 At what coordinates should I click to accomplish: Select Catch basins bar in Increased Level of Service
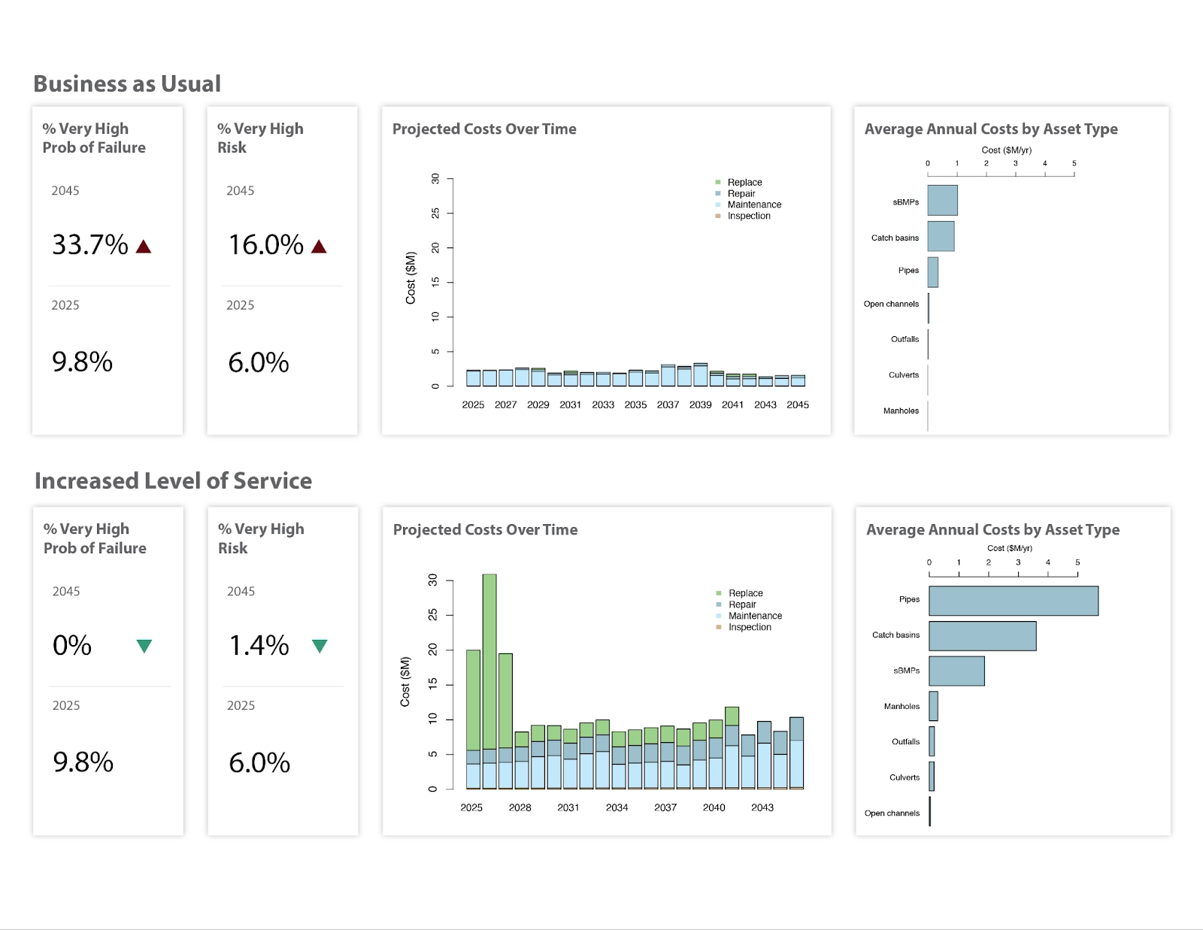pos(982,636)
